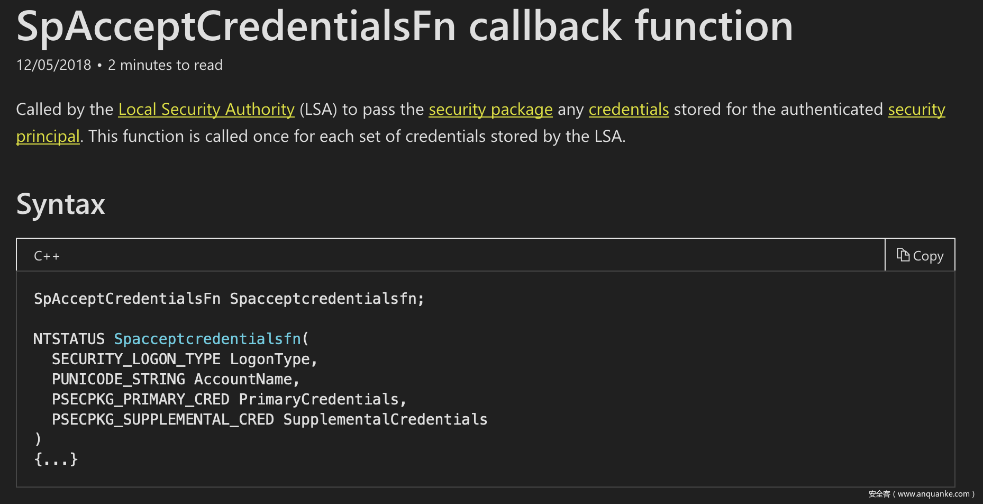Click the 'security' link ending the first line
Image resolution: width=983 pixels, height=504 pixels.
[x=916, y=110]
